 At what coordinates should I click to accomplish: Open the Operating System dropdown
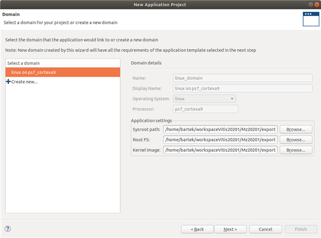click(x=204, y=99)
